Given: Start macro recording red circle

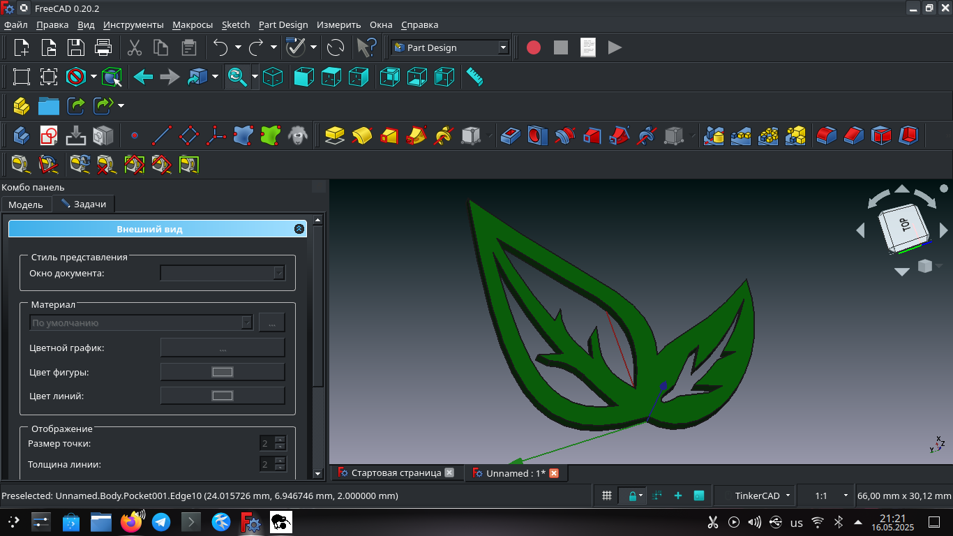Looking at the screenshot, I should (x=534, y=47).
